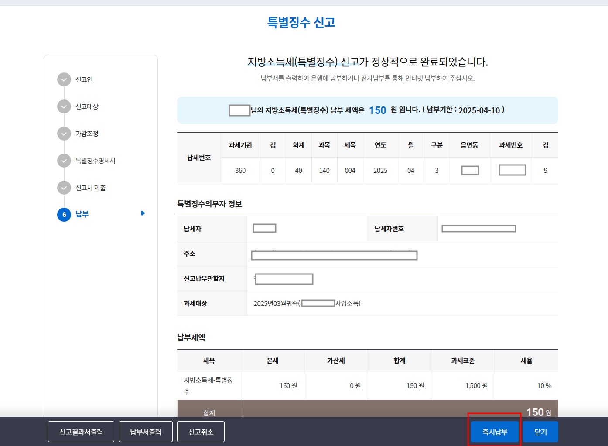The image size is (608, 446).
Task: Select the 납부 step label in the sidebar
Action: tap(83, 214)
